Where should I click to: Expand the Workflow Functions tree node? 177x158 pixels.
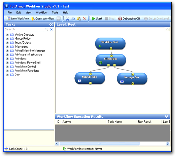point(7,71)
